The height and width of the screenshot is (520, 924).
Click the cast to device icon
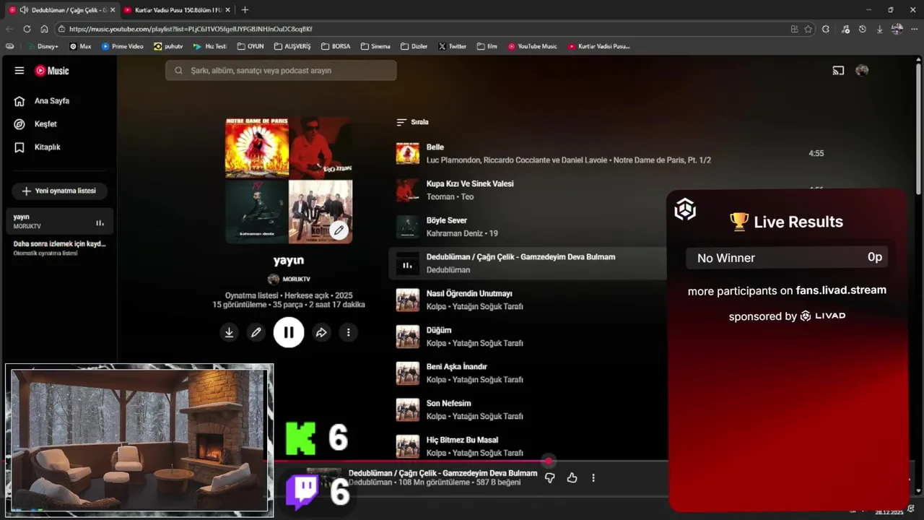838,71
